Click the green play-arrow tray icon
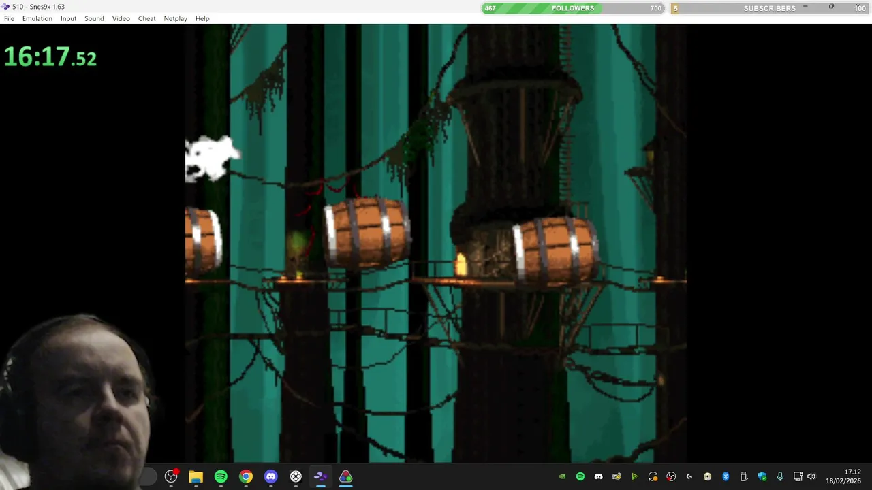The width and height of the screenshot is (872, 490). click(635, 476)
